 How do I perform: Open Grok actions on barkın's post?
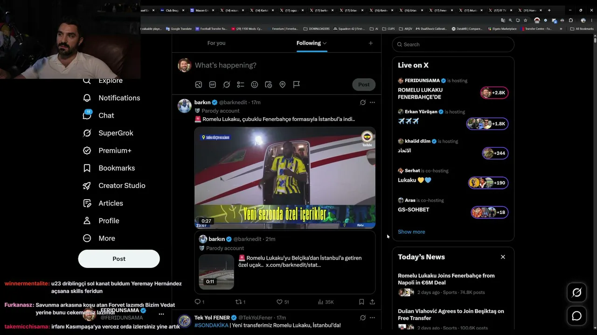363,102
